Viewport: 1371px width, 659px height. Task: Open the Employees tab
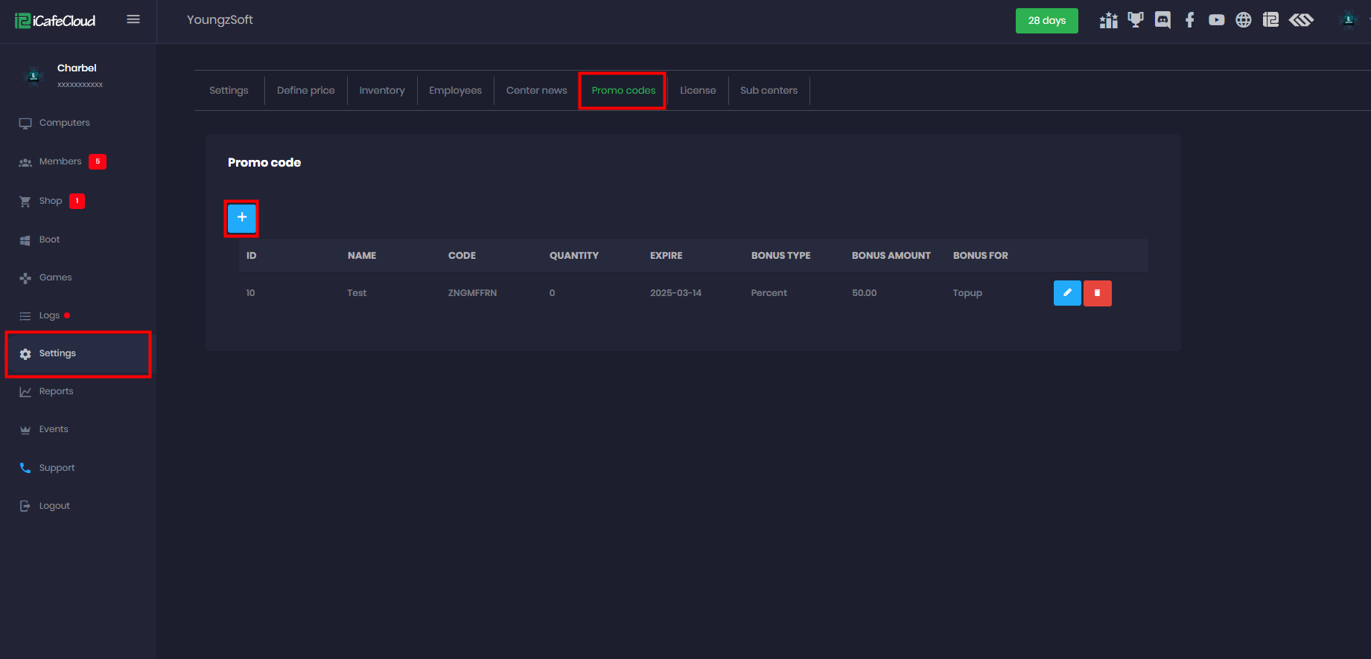coord(455,91)
